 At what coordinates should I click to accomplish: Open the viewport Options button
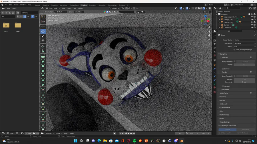coord(207,12)
